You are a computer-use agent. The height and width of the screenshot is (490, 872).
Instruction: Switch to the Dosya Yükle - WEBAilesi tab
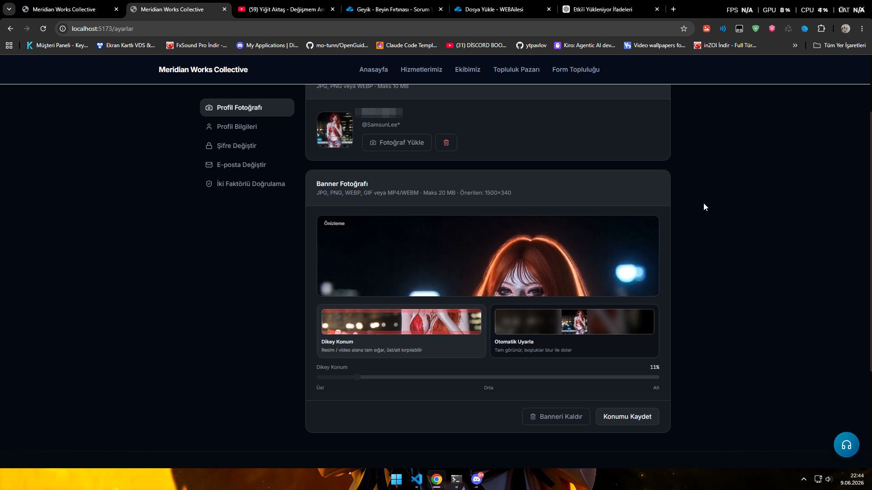(x=503, y=9)
